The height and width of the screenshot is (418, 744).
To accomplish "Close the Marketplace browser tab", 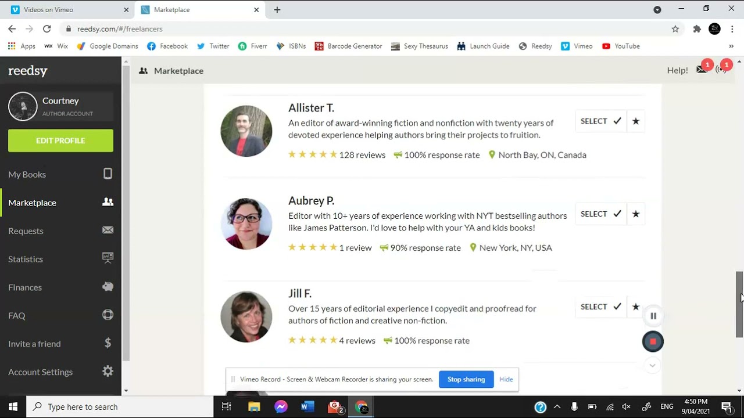I will pos(256,10).
